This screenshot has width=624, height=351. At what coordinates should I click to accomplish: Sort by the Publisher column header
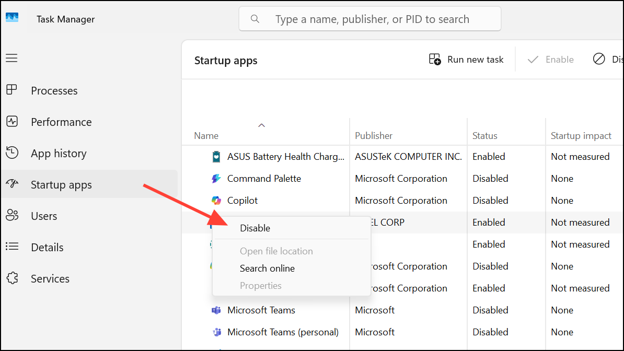click(374, 136)
